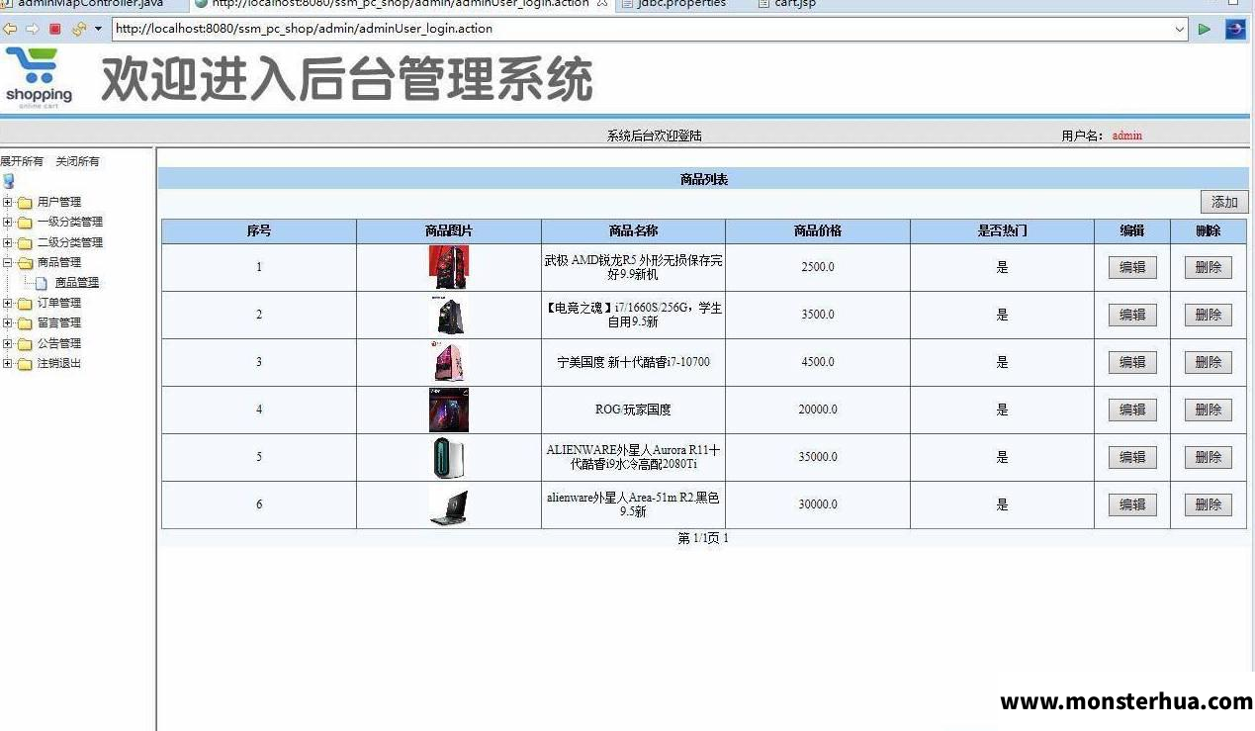Delete the alienware Area-51m R2 product row

click(1209, 504)
